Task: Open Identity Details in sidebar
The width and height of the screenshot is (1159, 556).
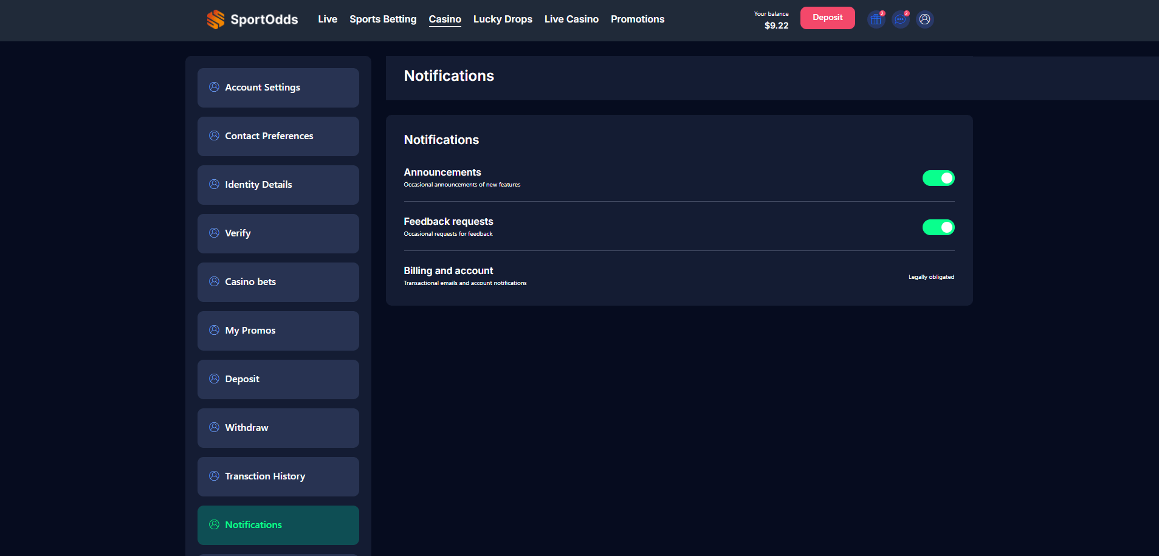Action: [x=278, y=185]
